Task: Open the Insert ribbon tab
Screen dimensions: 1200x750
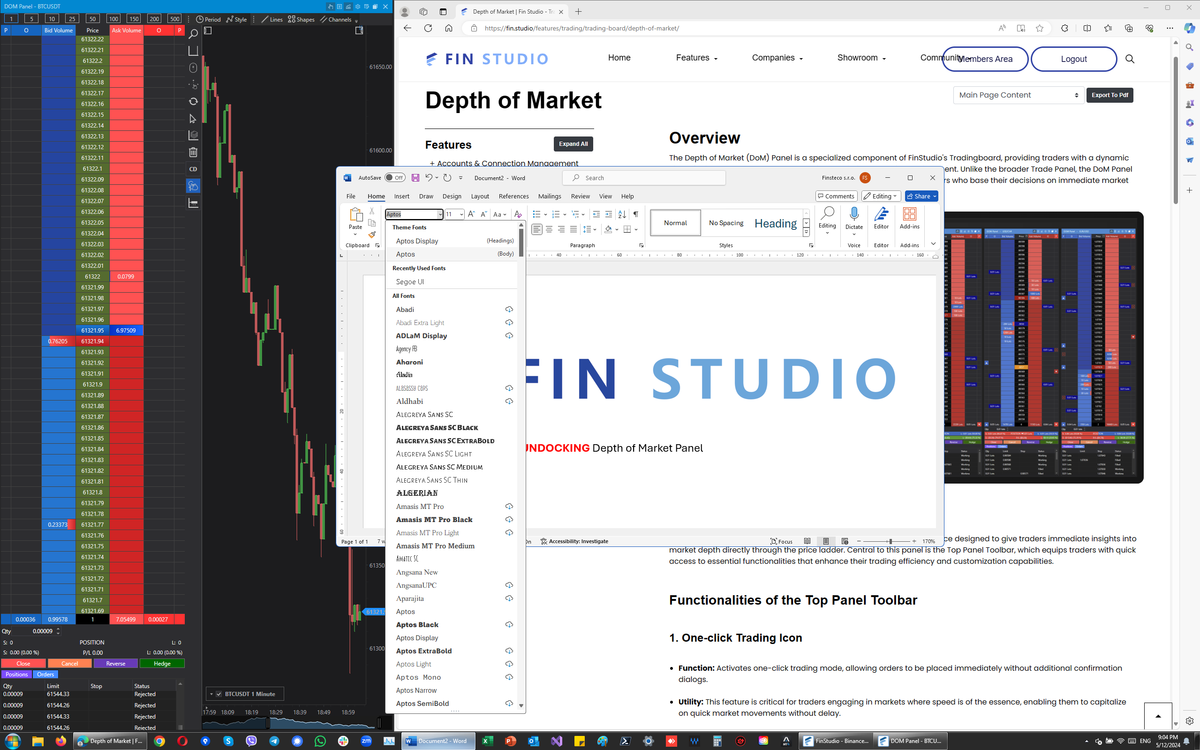Action: point(401,197)
